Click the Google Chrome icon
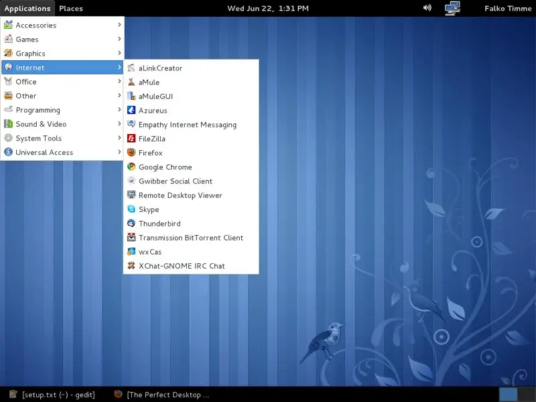Viewport: 536px width, 402px height. pos(131,166)
